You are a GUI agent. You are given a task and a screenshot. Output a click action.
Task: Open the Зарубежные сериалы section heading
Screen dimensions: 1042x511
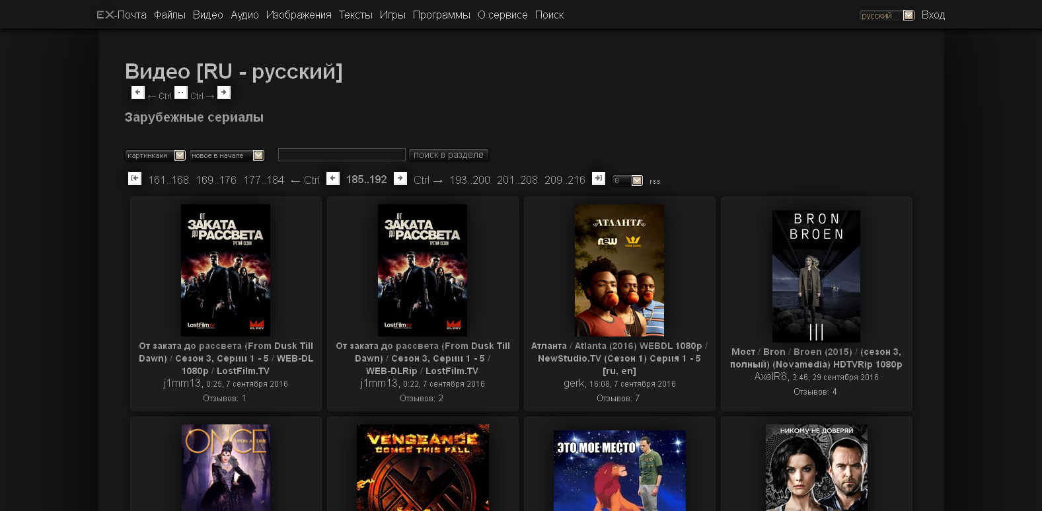point(194,117)
